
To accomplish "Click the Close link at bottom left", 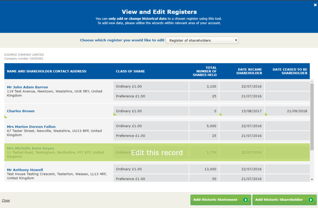I will coord(6,201).
